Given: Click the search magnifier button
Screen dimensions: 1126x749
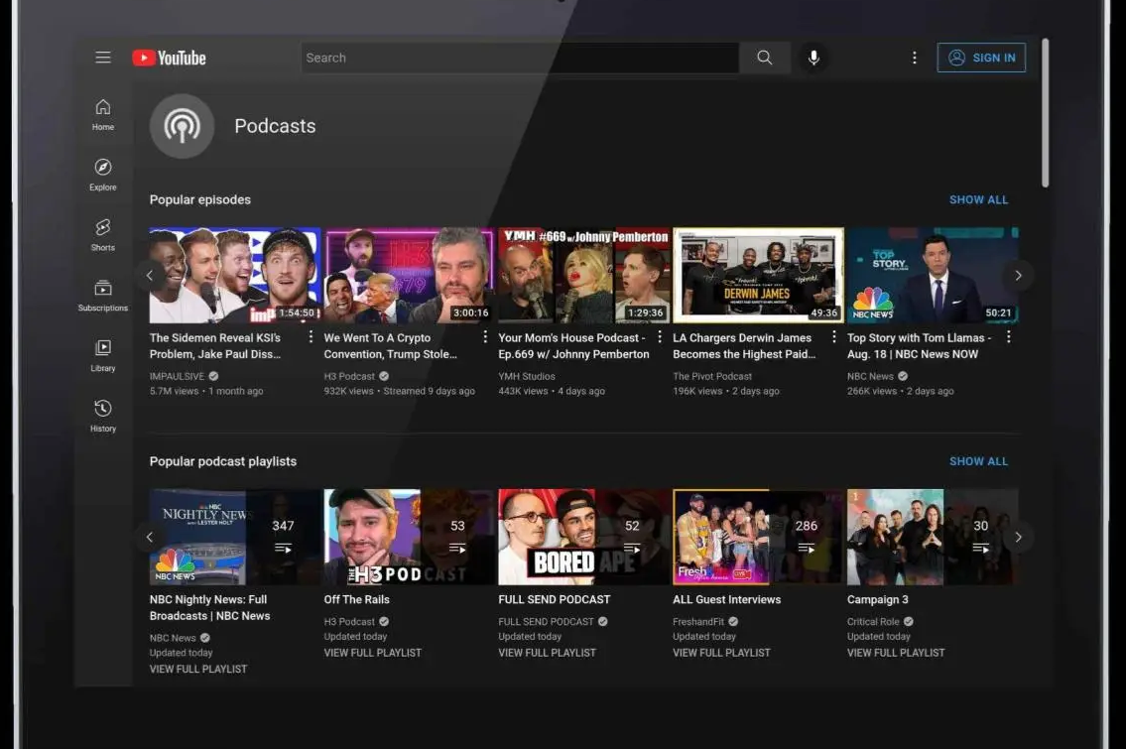Looking at the screenshot, I should click(765, 58).
